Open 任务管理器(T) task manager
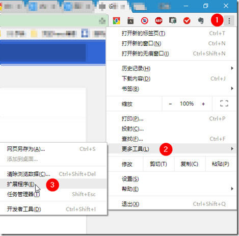Viewport: 239px width, 236px height. tap(53, 194)
